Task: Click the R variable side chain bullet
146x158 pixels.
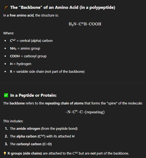Action: point(47,72)
